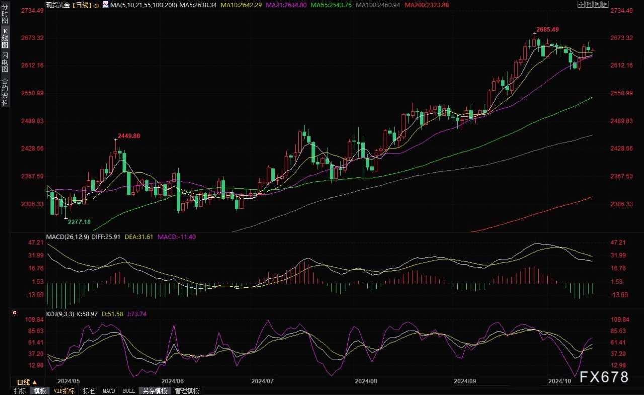This screenshot has height=395, width=644.
Task: Select the 指标 tab at bottom
Action: pyautogui.click(x=20, y=391)
